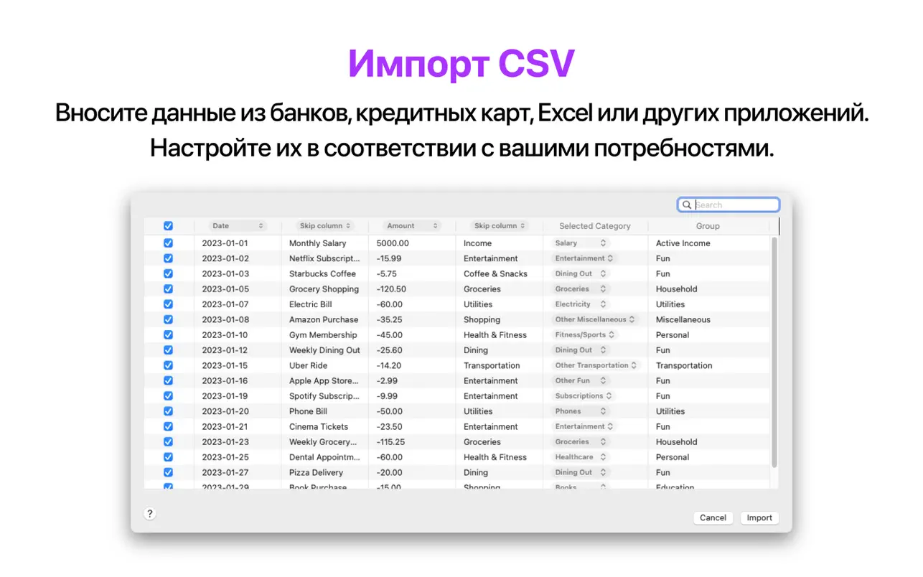Click the Coffee & Snacks cell
923x577 pixels.
tap(495, 273)
